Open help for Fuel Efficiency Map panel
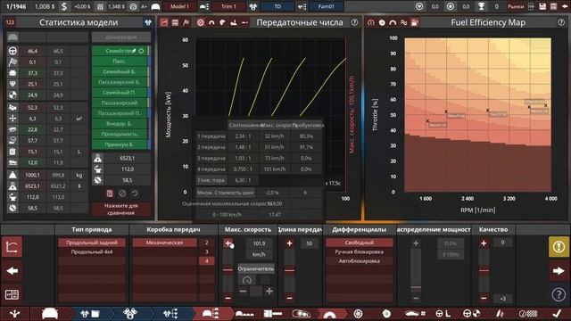The width and height of the screenshot is (571, 321). [x=561, y=22]
